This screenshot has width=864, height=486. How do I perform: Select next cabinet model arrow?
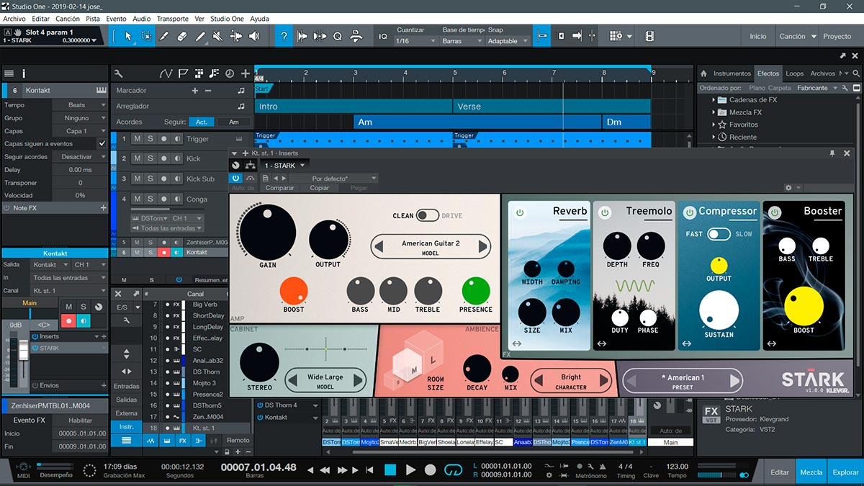click(359, 381)
